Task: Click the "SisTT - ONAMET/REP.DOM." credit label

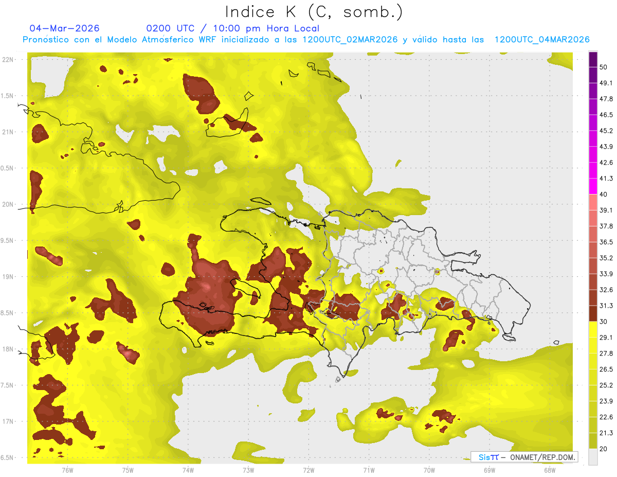Action: [x=524, y=457]
